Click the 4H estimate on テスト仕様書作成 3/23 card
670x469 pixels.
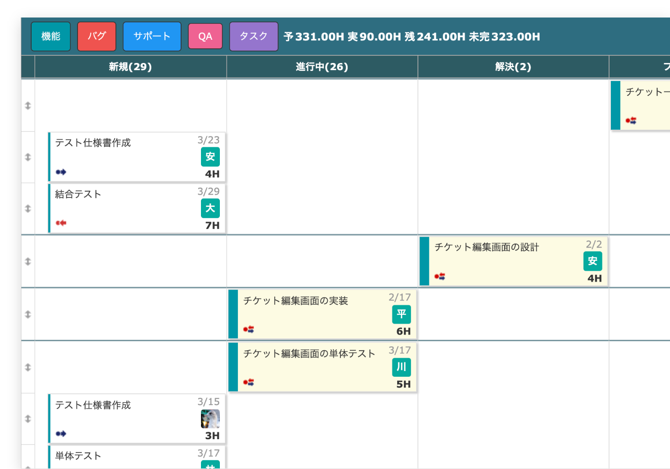point(212,174)
